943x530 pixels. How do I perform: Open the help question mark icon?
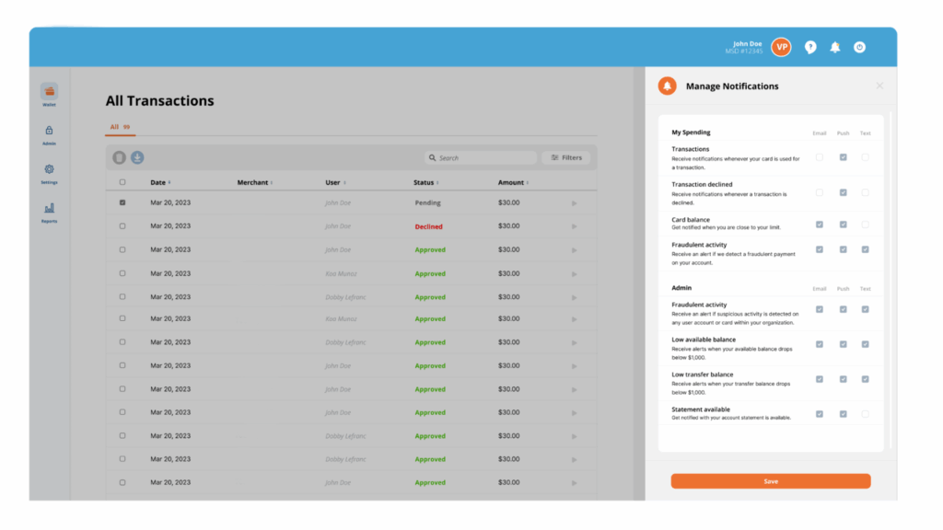click(810, 47)
